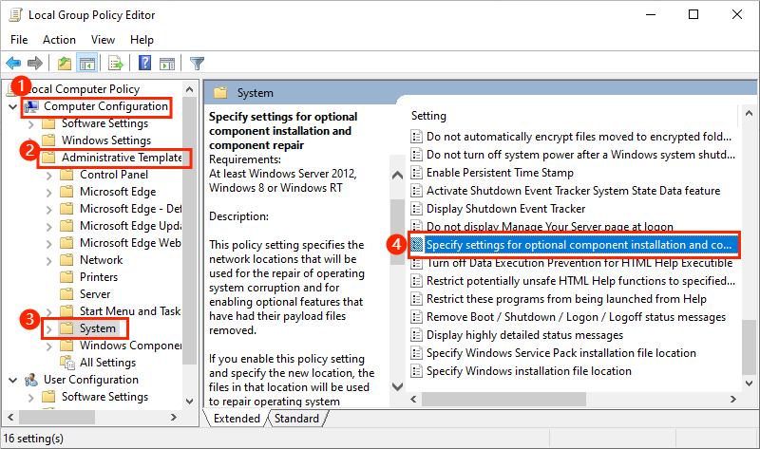Toggle the Show/Hide Action Pane icon
Image resolution: width=760 pixels, height=449 pixels.
click(167, 63)
